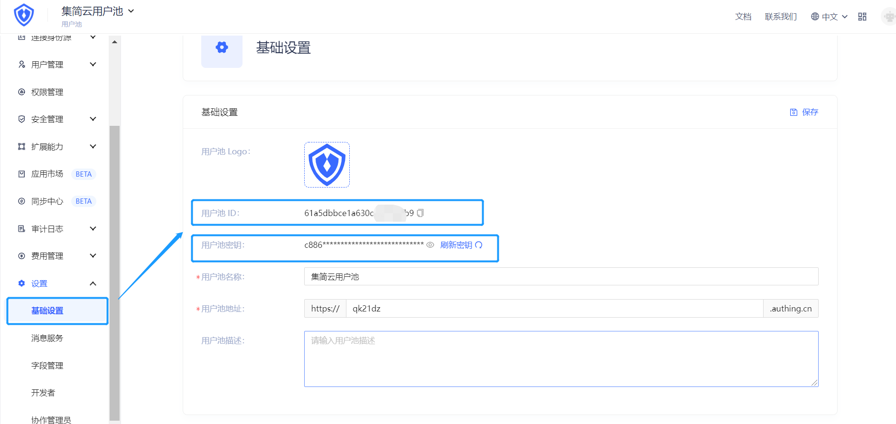
Task: Expand the 安全管理 menu chevron
Action: (93, 119)
